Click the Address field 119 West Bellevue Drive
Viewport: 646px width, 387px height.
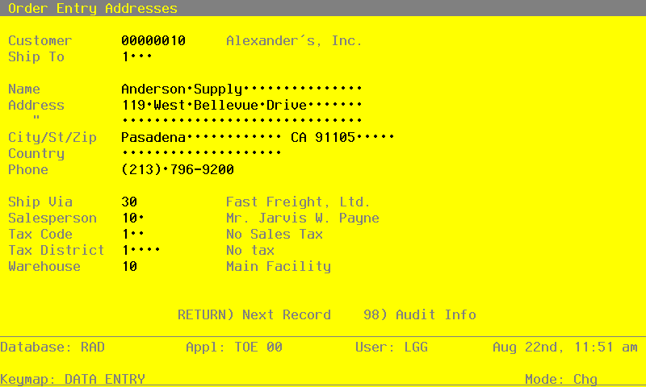tap(241, 106)
